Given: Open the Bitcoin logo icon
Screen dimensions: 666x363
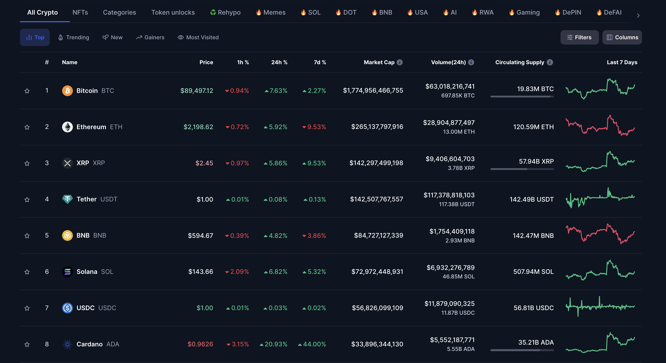Looking at the screenshot, I should pyautogui.click(x=67, y=91).
